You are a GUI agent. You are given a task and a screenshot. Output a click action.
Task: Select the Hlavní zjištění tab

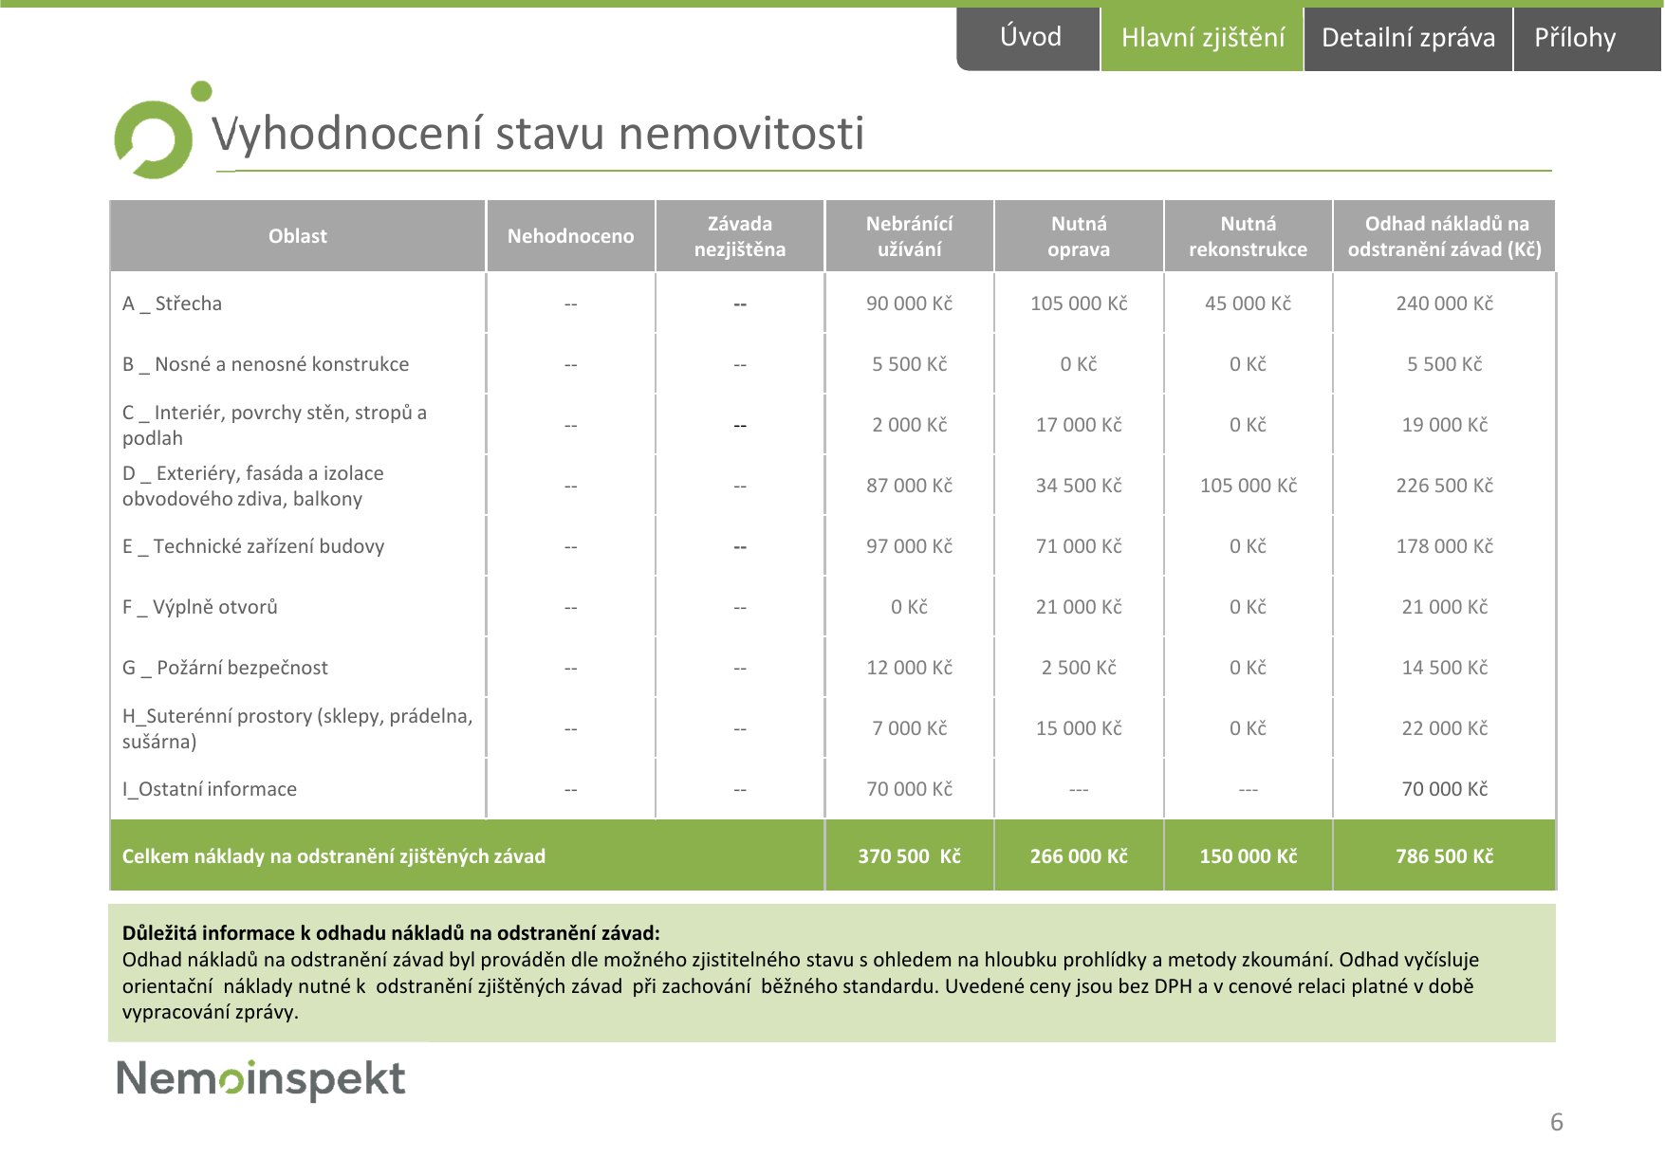pyautogui.click(x=1202, y=38)
